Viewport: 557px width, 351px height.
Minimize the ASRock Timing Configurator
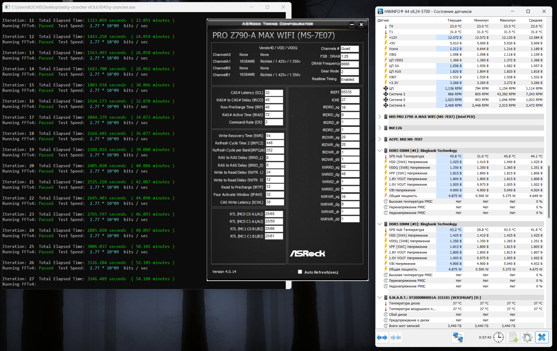click(352, 24)
